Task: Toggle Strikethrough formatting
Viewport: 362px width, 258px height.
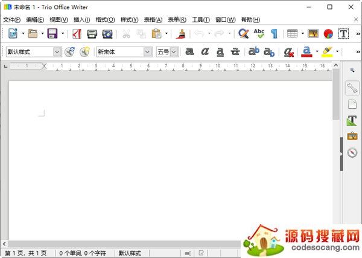Action: click(235, 51)
